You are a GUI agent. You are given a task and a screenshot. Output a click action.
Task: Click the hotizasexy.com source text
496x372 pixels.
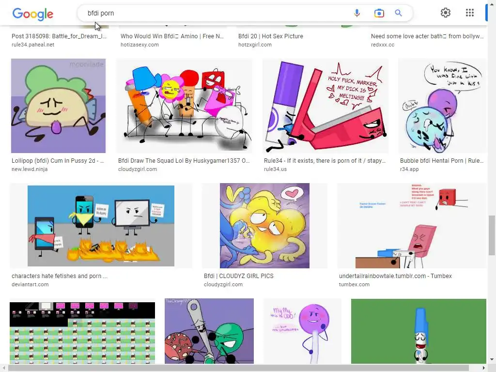[x=139, y=45]
